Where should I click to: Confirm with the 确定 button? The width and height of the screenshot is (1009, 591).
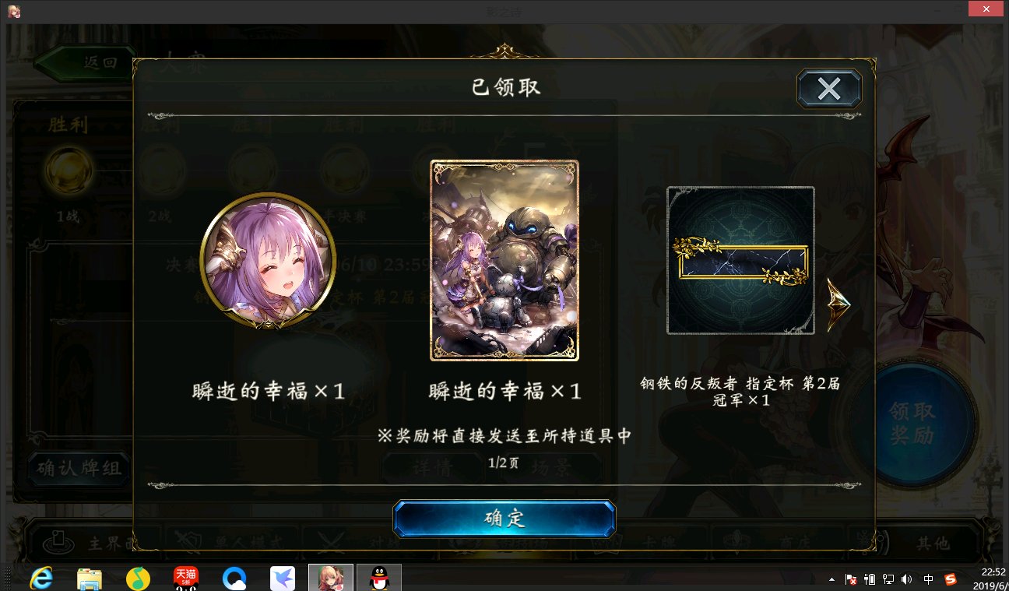click(x=504, y=519)
